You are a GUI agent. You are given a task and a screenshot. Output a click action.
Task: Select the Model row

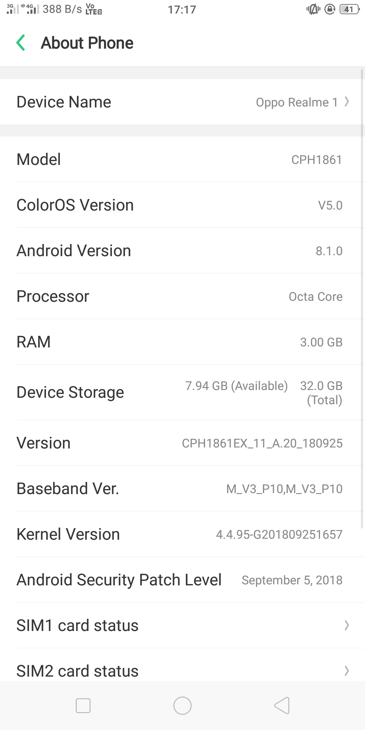182,160
